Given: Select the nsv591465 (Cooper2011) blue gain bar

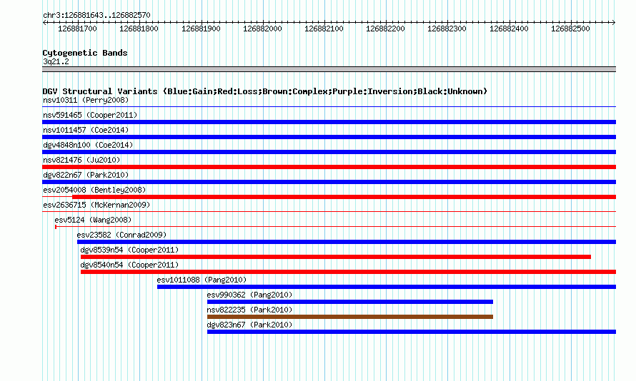Looking at the screenshot, I should click(x=329, y=122).
